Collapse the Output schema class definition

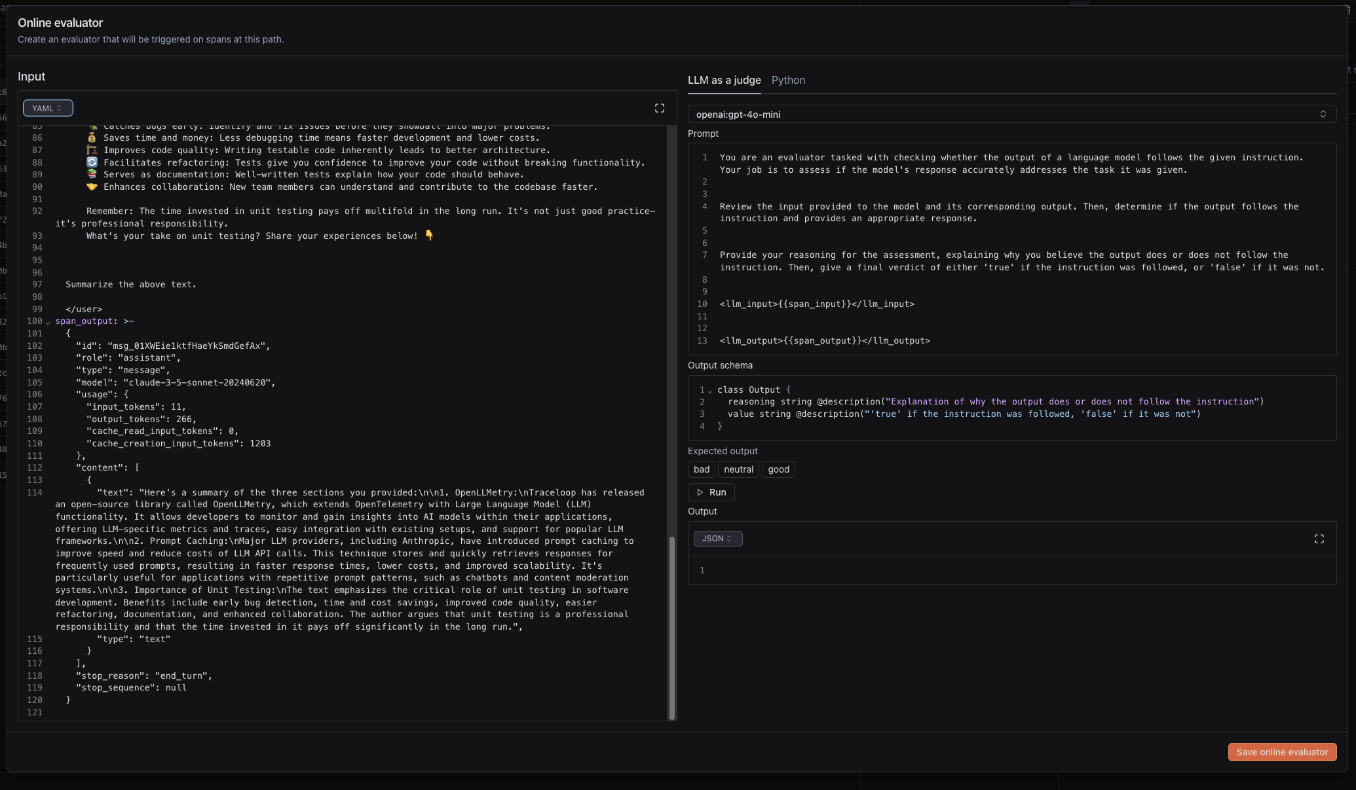click(709, 389)
